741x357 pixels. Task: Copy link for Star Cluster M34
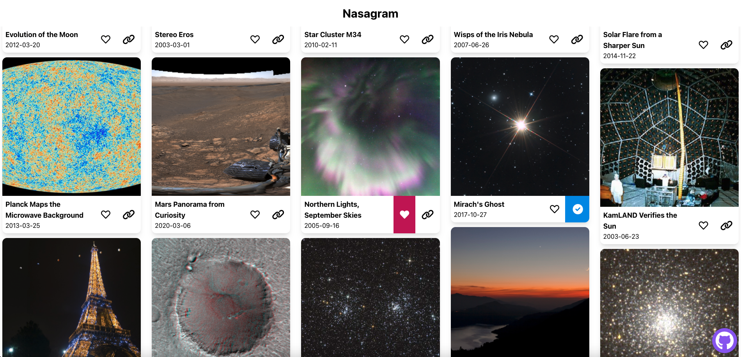coord(427,39)
